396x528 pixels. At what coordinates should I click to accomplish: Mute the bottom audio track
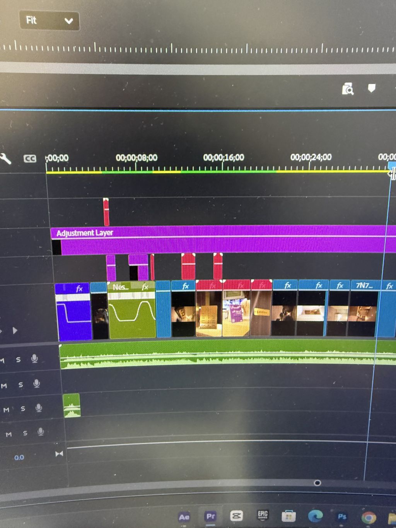click(x=9, y=434)
